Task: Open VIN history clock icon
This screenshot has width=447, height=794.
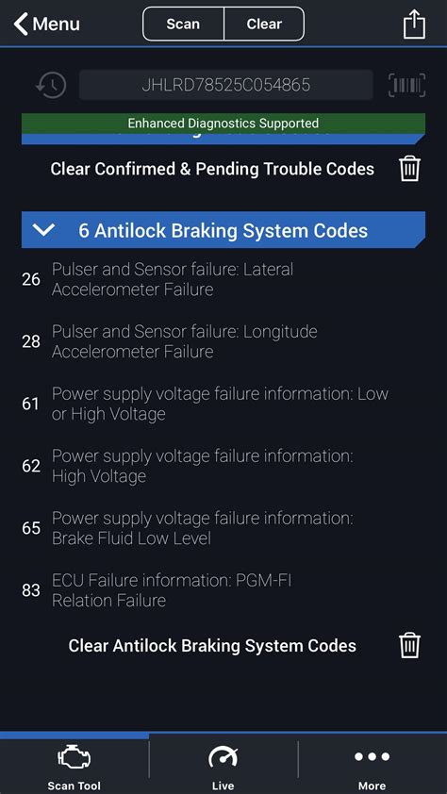Action: pos(51,85)
